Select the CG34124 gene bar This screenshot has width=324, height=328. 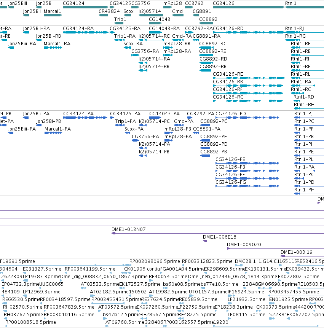pos(86,7)
